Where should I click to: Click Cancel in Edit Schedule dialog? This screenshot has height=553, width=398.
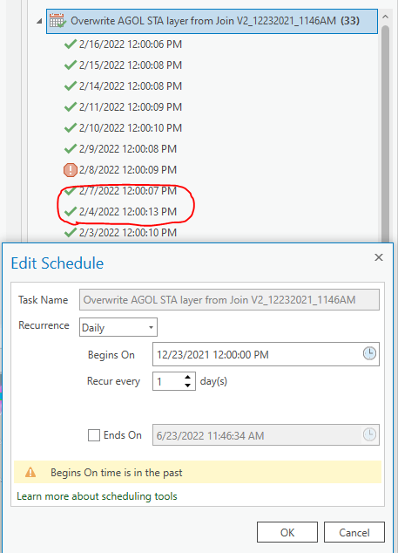point(354,532)
